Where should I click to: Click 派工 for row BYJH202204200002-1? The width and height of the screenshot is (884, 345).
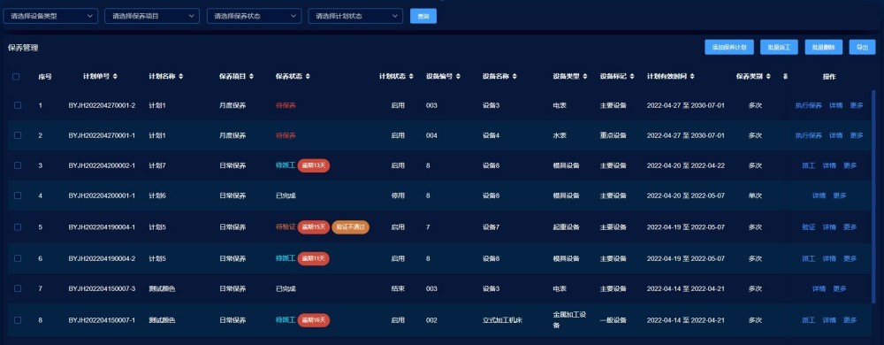(x=809, y=165)
